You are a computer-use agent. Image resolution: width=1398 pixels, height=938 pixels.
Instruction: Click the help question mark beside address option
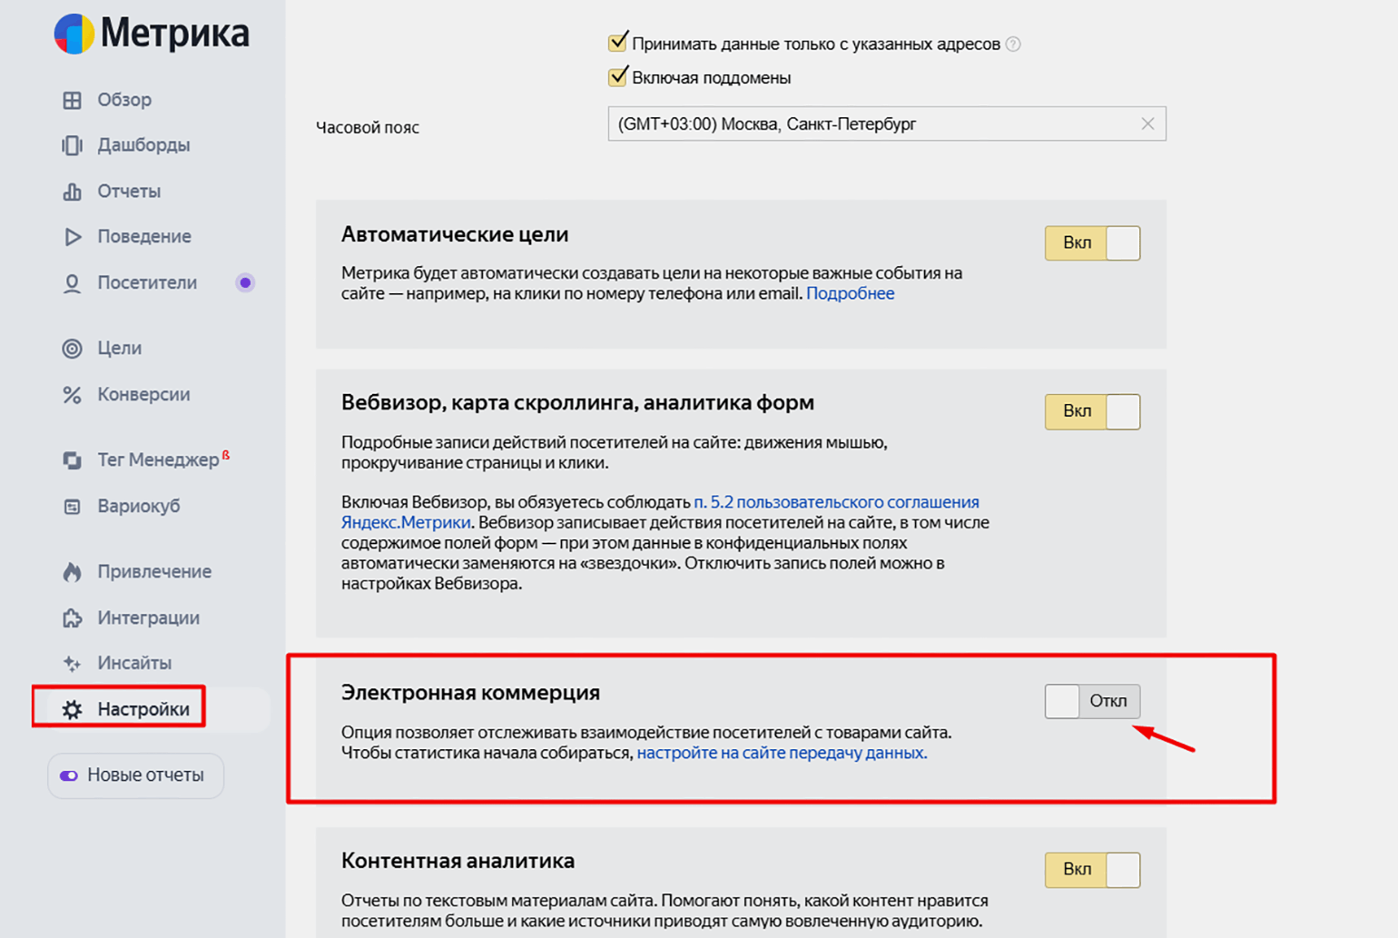[1013, 44]
